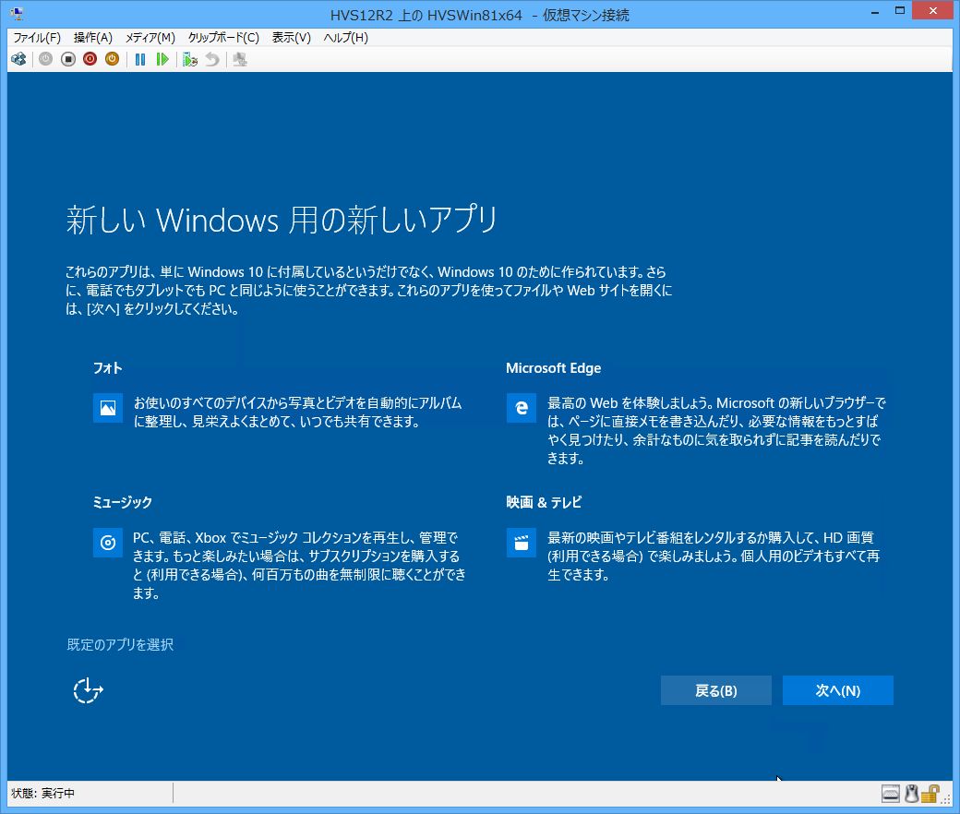960x814 pixels.
Task: Click the lock status bar icon
Action: (x=930, y=794)
